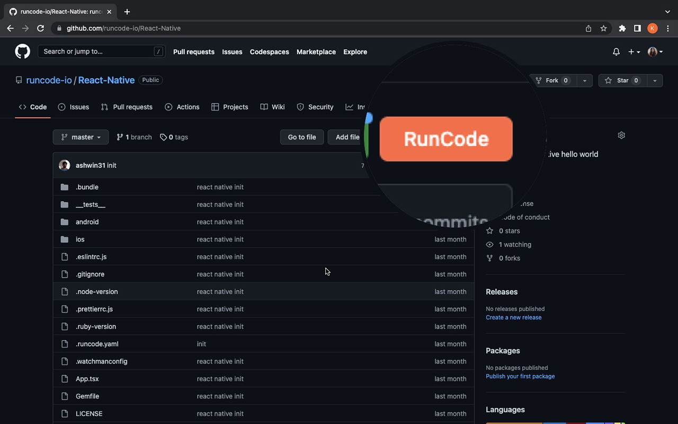Open the .eslintrc.js file
Screen dimensions: 678x424
pos(91,257)
